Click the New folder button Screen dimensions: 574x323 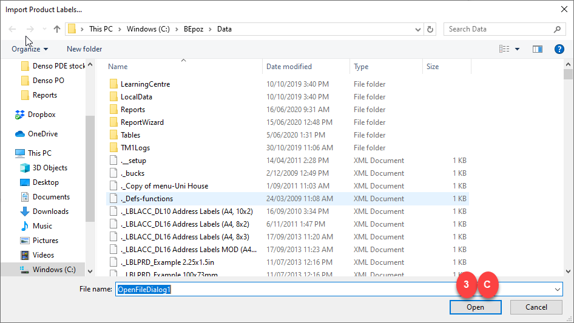coord(84,49)
